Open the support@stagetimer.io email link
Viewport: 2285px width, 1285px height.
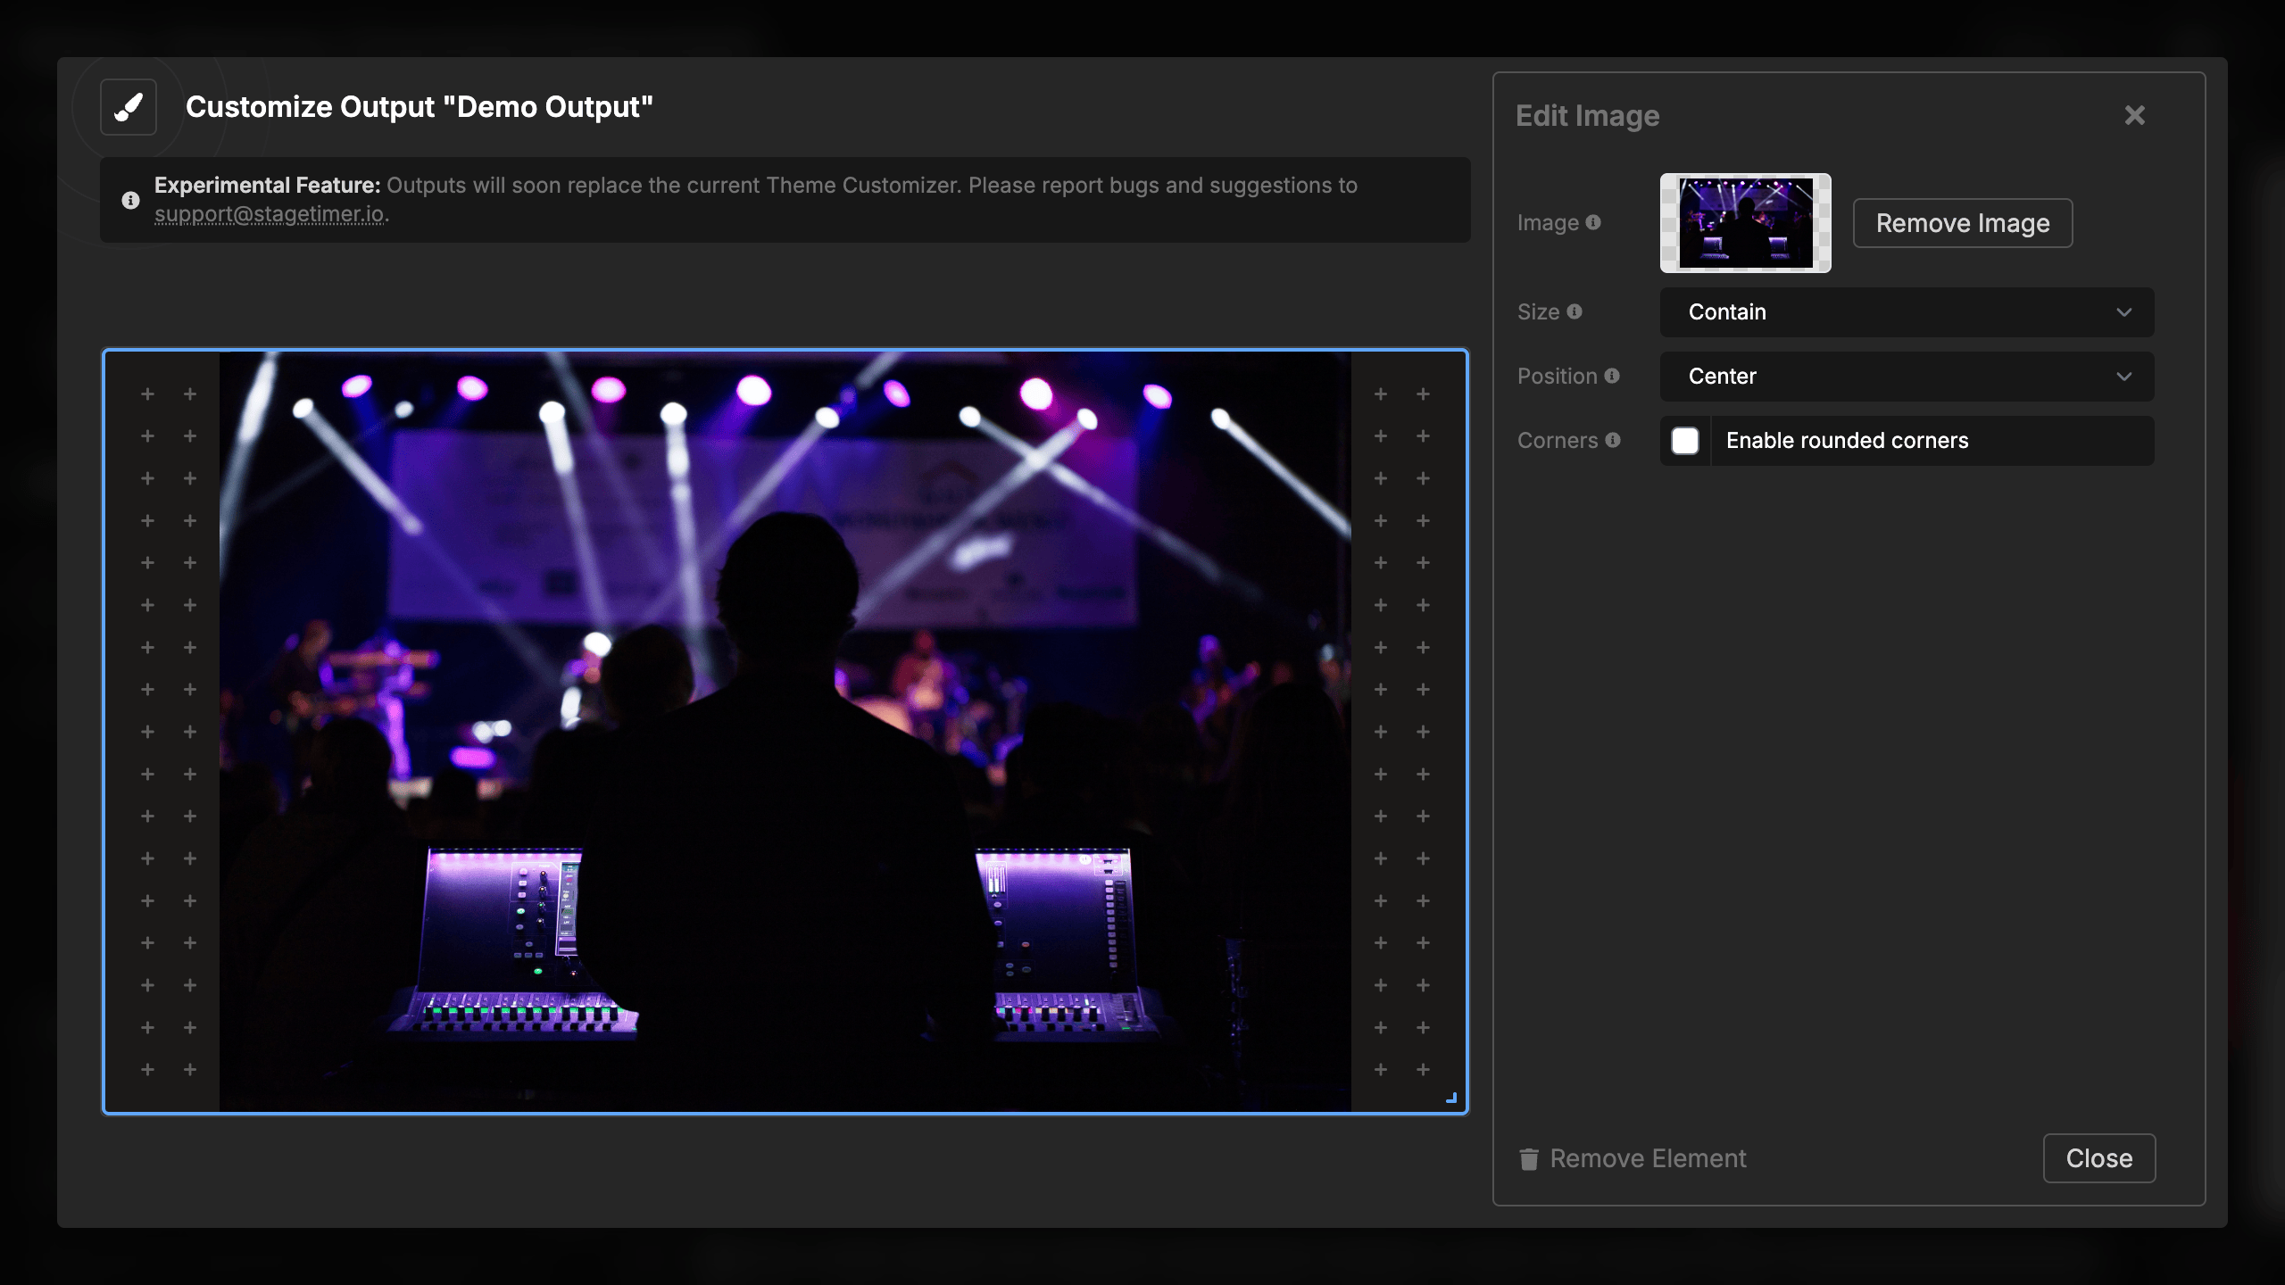pos(270,214)
